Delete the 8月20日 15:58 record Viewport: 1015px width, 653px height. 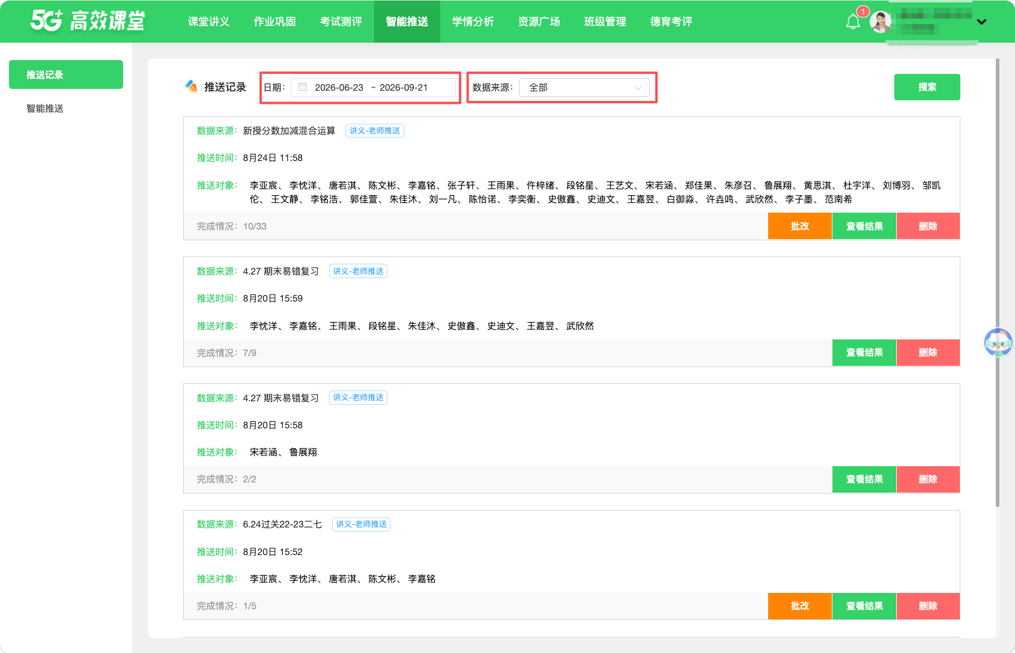[928, 479]
